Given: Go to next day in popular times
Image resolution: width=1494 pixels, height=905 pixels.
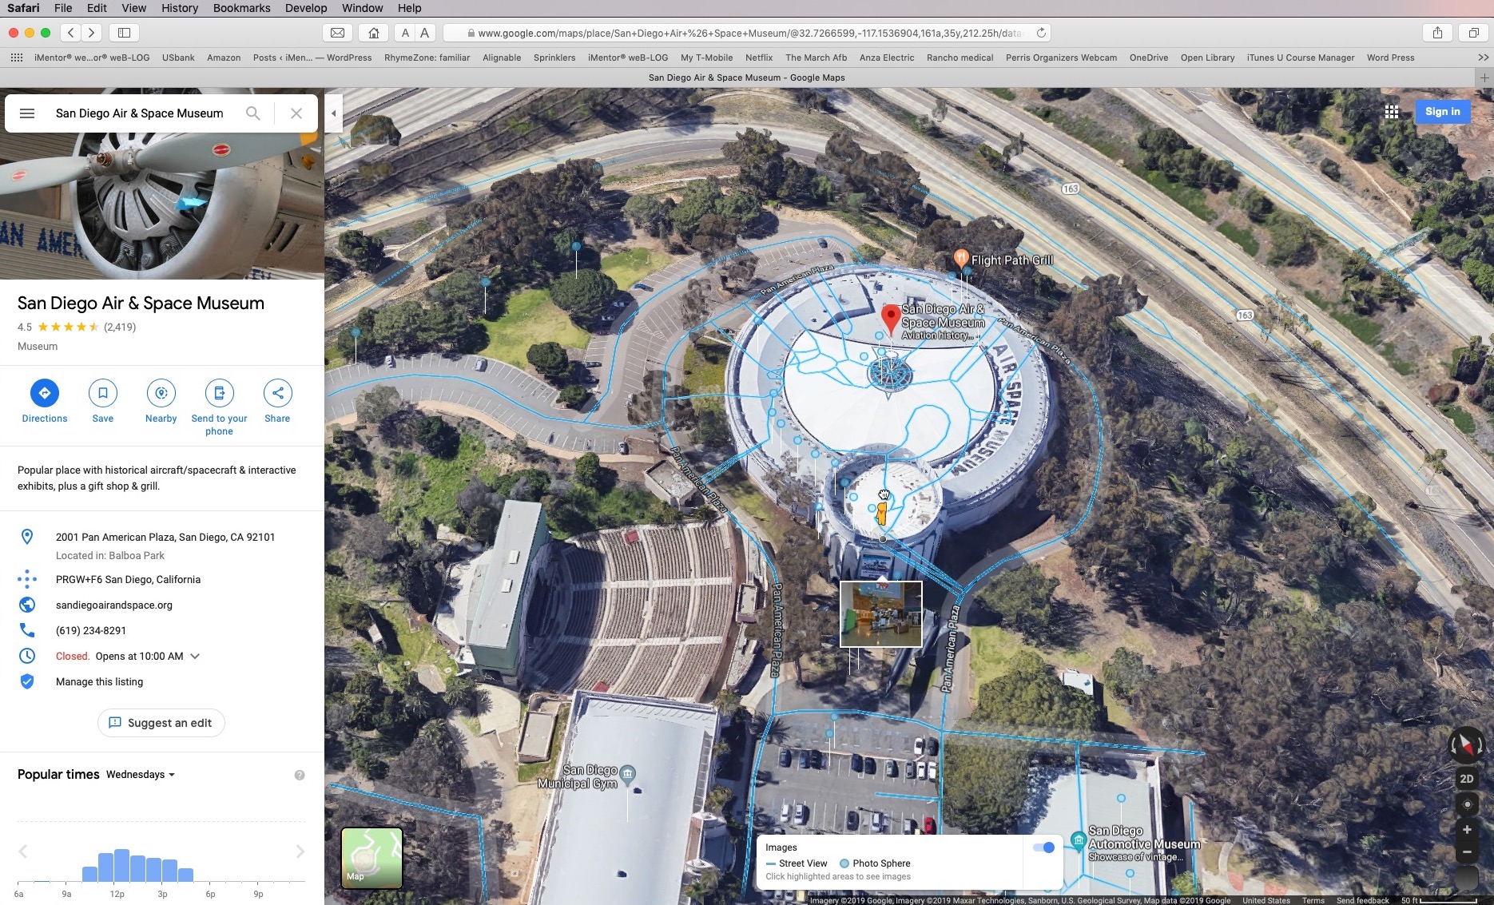Looking at the screenshot, I should click(x=300, y=851).
